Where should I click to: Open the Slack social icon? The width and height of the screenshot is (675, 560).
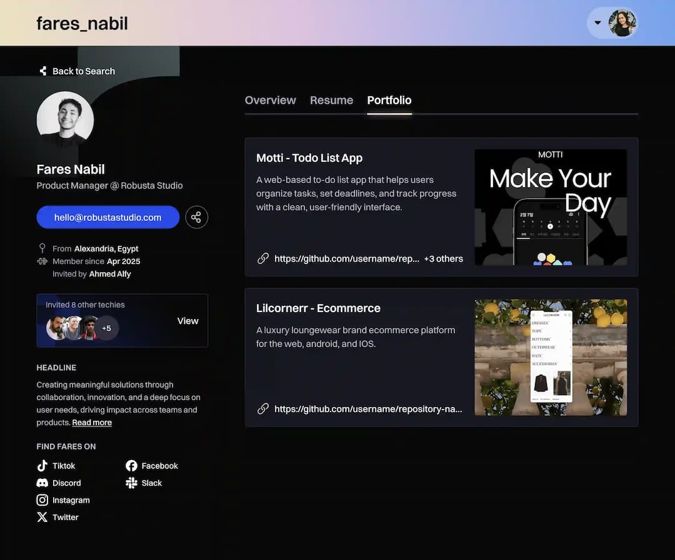click(x=131, y=483)
